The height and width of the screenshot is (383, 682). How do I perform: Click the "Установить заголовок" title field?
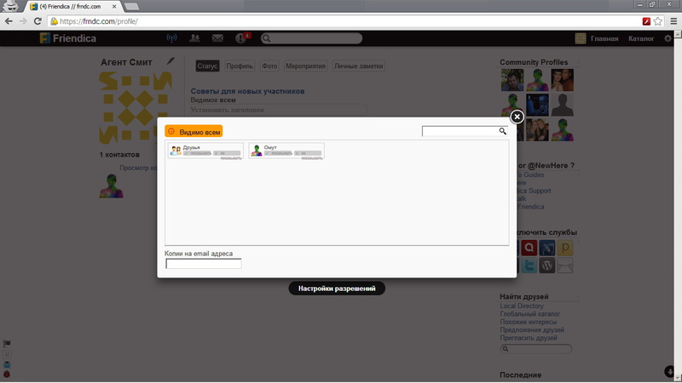pyautogui.click(x=279, y=110)
